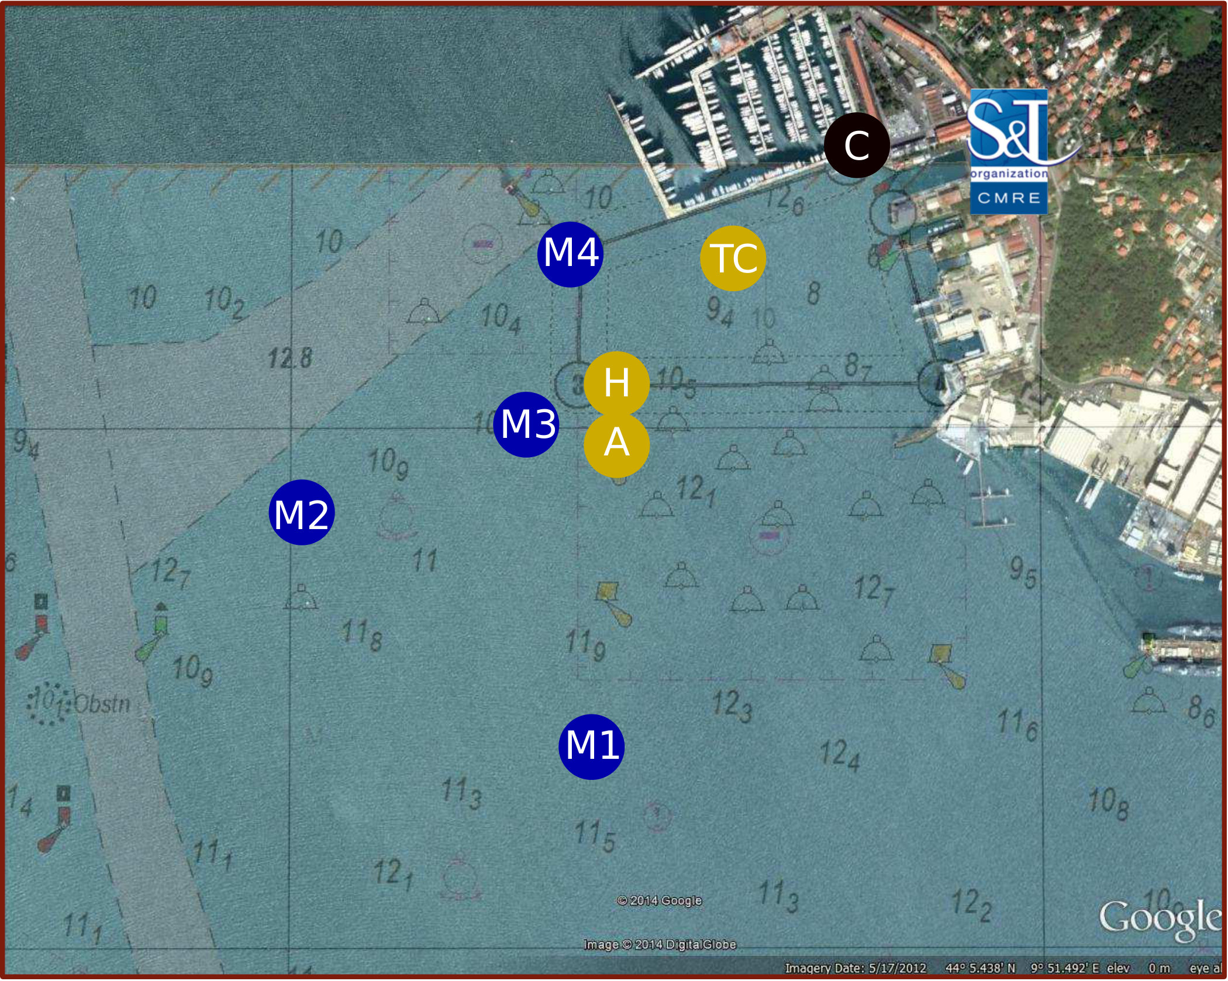Click the elev 0 m readout
Viewport: 1228px width, 981px height.
[1139, 968]
